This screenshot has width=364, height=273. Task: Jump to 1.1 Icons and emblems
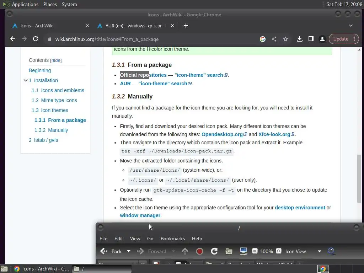coord(58,90)
